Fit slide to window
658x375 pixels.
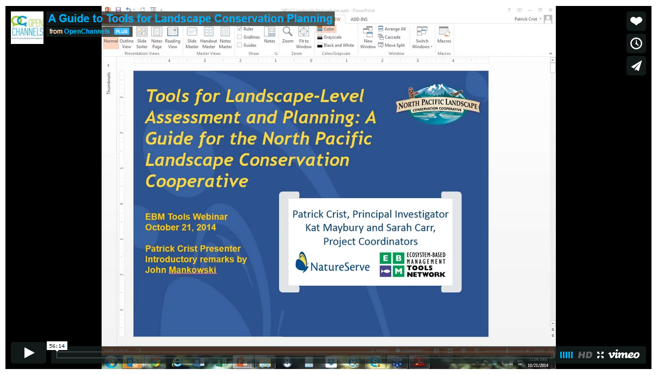[304, 37]
